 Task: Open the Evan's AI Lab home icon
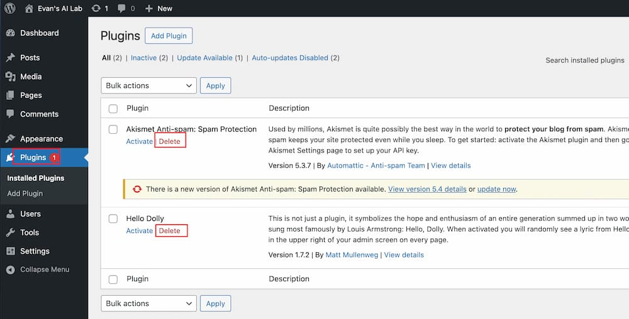click(x=29, y=8)
